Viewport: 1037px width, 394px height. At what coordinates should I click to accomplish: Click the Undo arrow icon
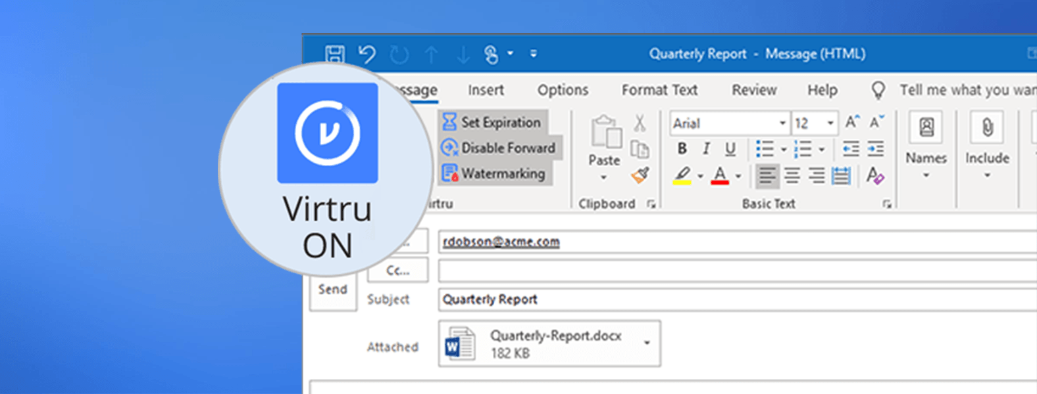point(367,54)
